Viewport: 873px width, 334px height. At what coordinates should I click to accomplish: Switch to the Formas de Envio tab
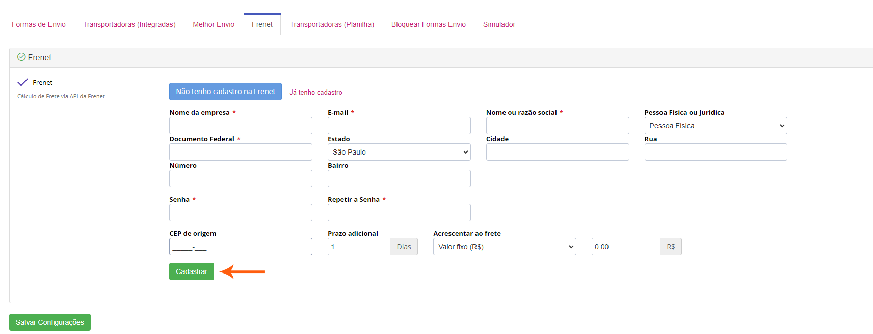pyautogui.click(x=39, y=24)
